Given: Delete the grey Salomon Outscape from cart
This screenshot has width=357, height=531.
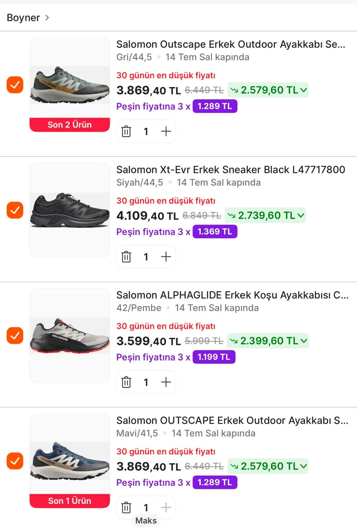Looking at the screenshot, I should (x=126, y=131).
